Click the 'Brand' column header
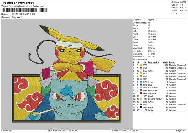The width and height of the screenshot is (188, 133). pyautogui.click(x=172, y=62)
